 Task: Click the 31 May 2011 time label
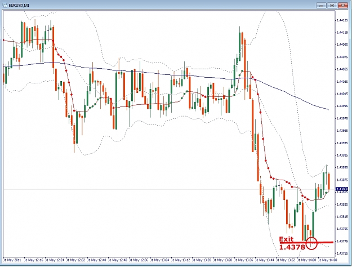pyautogui.click(x=12, y=260)
